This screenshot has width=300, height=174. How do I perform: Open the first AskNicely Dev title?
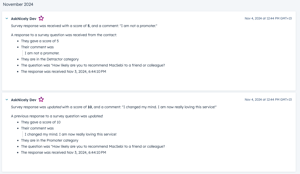tap(24, 19)
